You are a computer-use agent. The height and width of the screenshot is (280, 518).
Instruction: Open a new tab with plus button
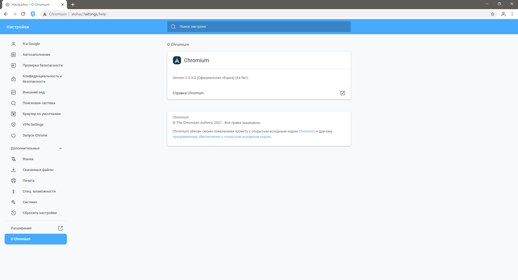pyautogui.click(x=73, y=5)
